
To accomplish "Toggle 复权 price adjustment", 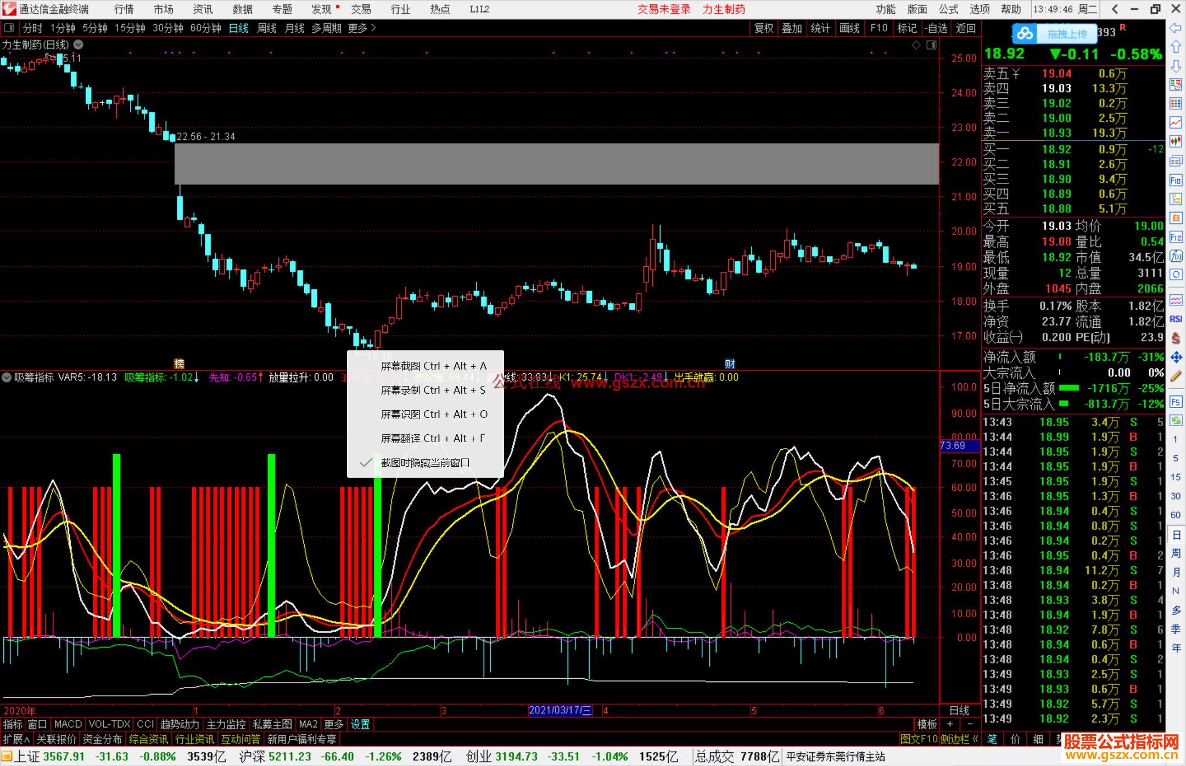I will pyautogui.click(x=763, y=28).
